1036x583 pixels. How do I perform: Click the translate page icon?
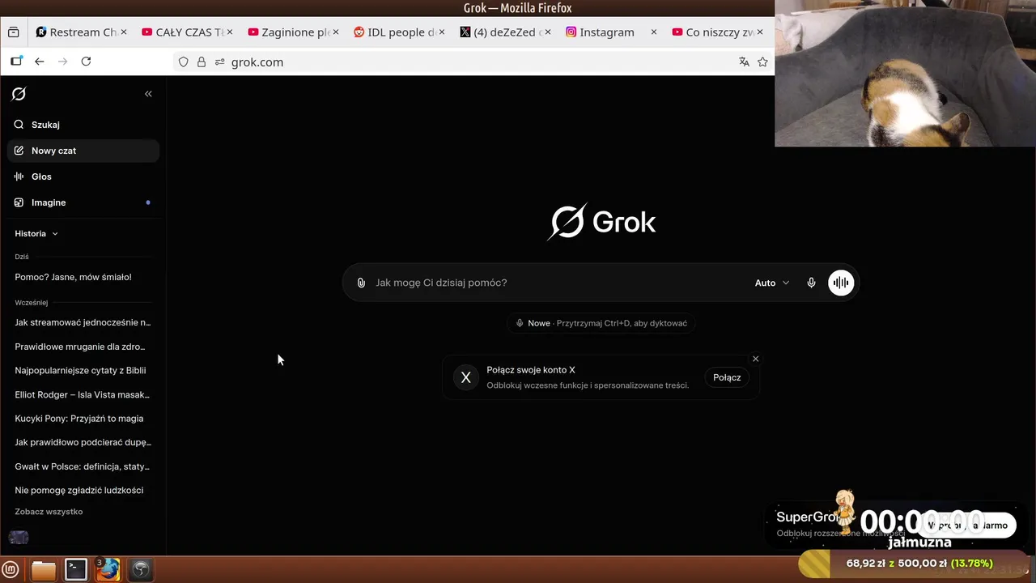click(744, 62)
